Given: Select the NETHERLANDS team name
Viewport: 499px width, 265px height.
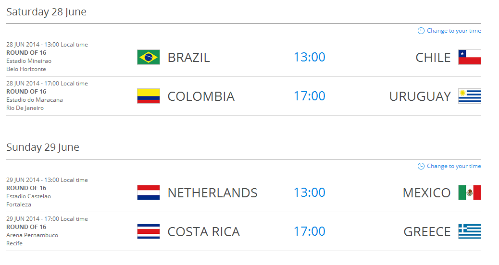Looking at the screenshot, I should [212, 193].
